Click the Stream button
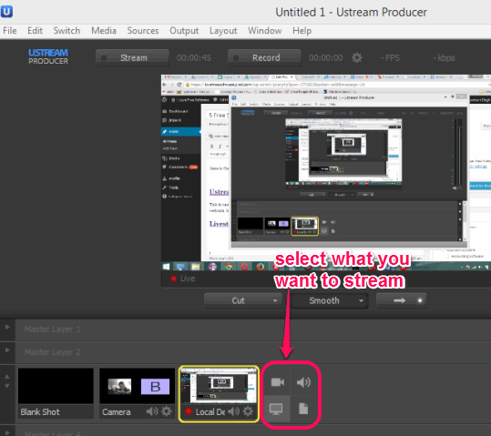 click(x=132, y=58)
